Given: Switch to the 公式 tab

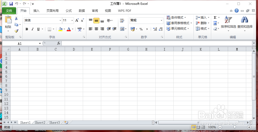Looking at the screenshot, I should (x=69, y=11).
